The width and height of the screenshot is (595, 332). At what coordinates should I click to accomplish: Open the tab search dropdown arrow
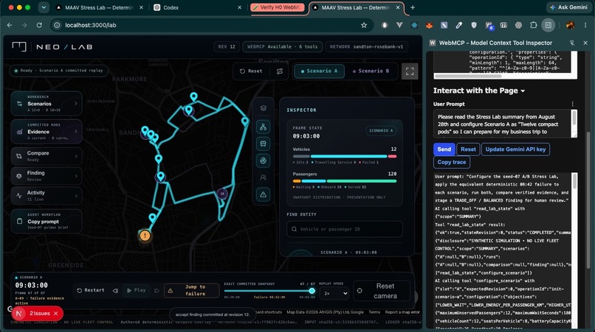(x=44, y=7)
